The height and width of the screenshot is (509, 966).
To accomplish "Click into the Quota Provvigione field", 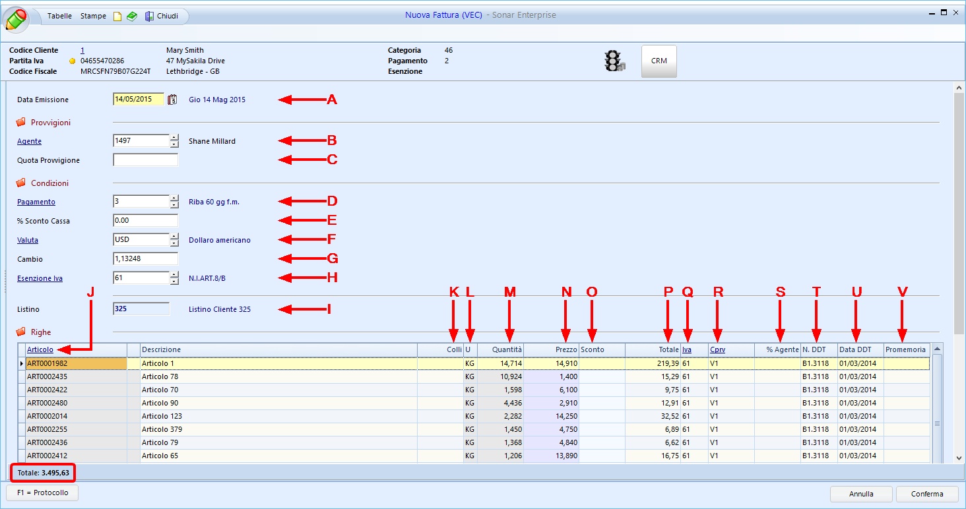I will tap(145, 160).
